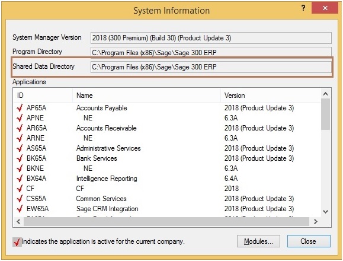This screenshot has width=343, height=261.
Task: Select the AR65A row ID
Action: 37,128
